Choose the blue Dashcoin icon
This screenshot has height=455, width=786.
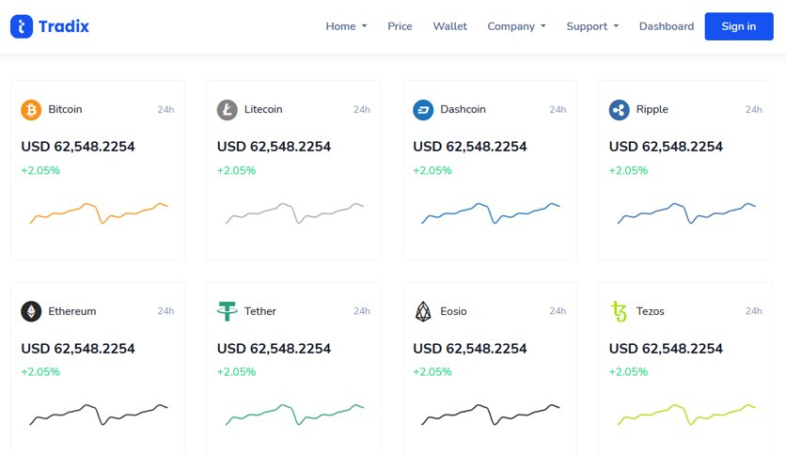click(x=423, y=110)
